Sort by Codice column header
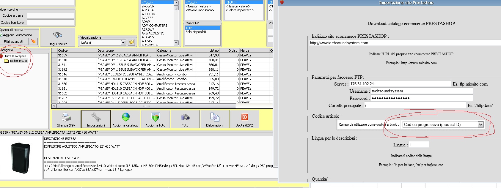Image resolution: width=501 pixels, height=188 pixels. pyautogui.click(x=77, y=50)
